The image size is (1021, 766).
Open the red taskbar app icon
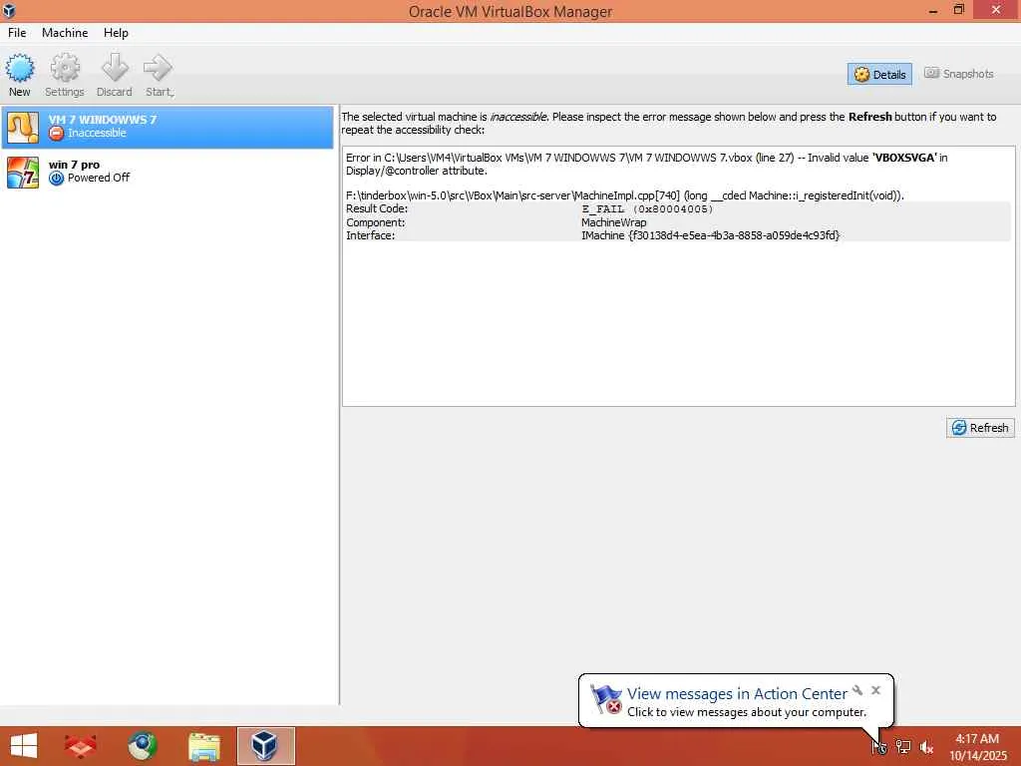(81, 746)
